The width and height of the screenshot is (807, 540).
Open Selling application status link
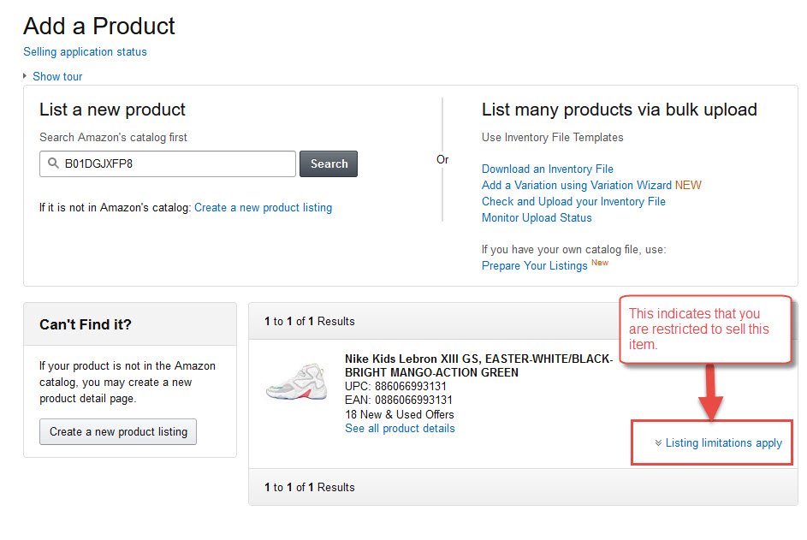pyautogui.click(x=85, y=51)
